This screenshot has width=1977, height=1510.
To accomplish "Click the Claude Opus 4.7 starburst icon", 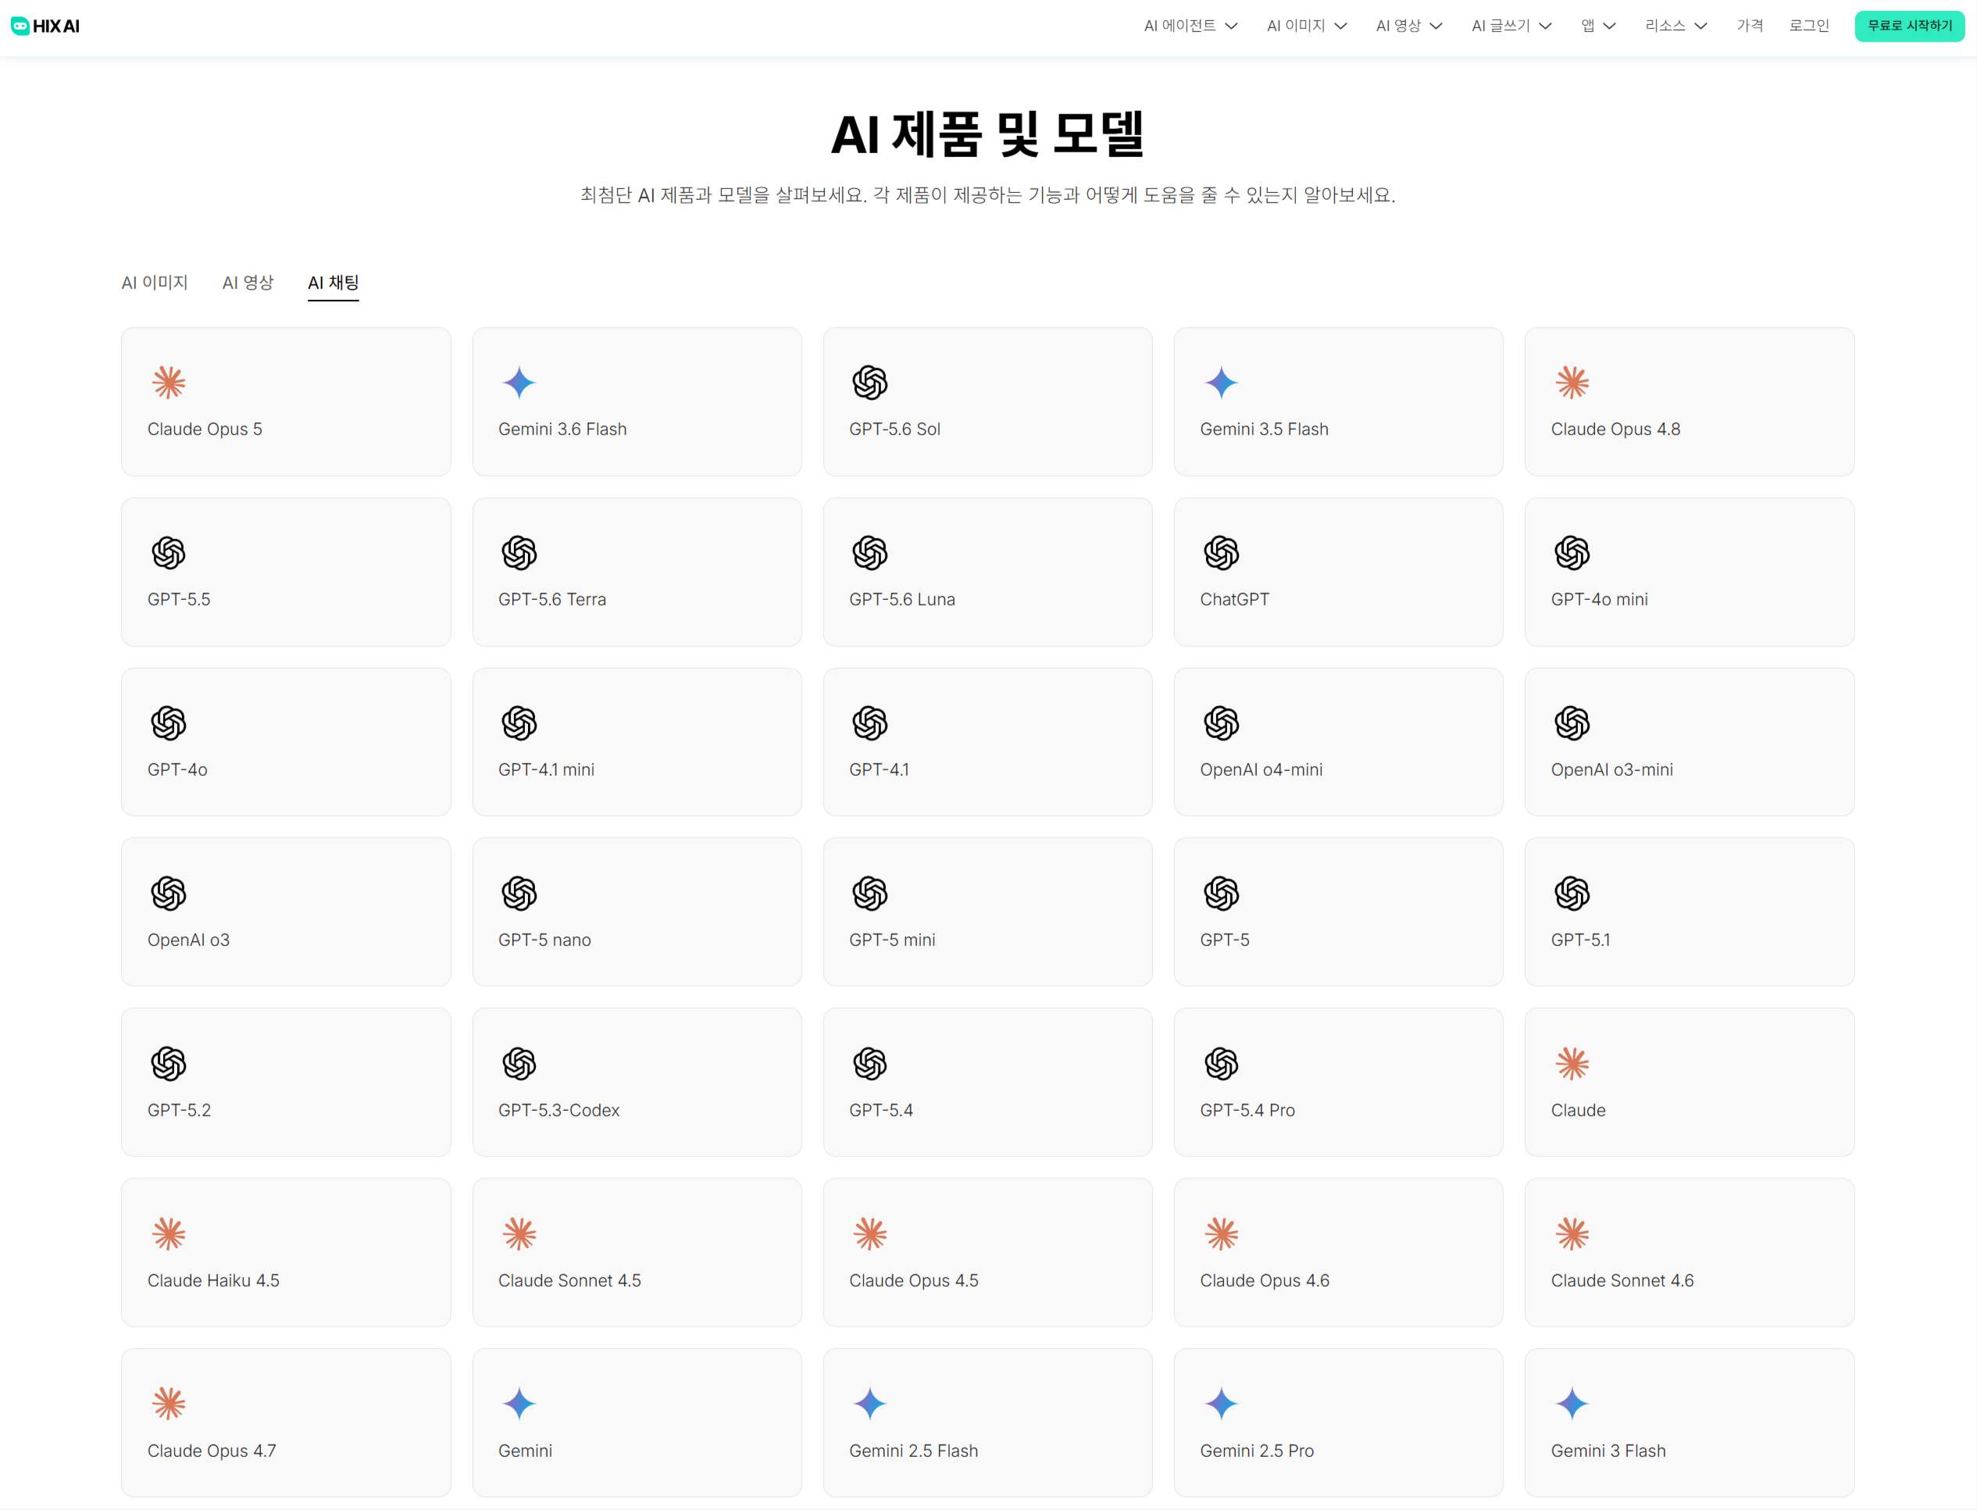I will coord(168,1404).
